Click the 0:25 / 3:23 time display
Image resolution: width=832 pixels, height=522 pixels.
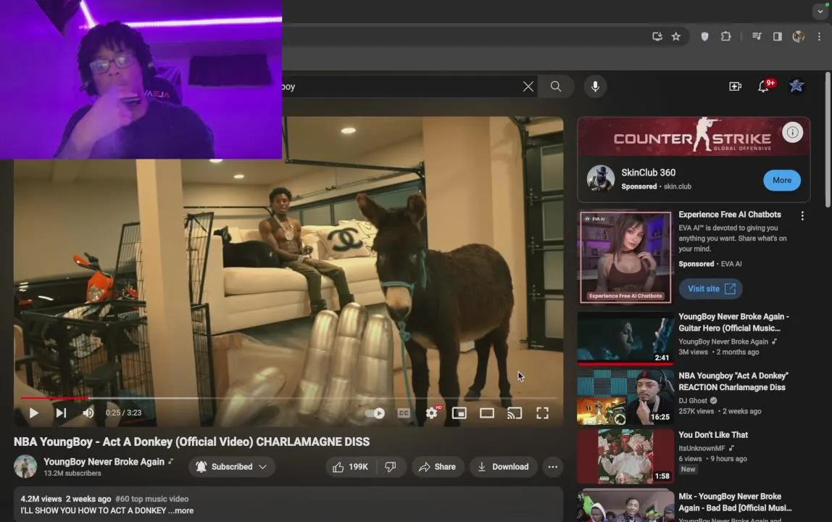coord(124,413)
